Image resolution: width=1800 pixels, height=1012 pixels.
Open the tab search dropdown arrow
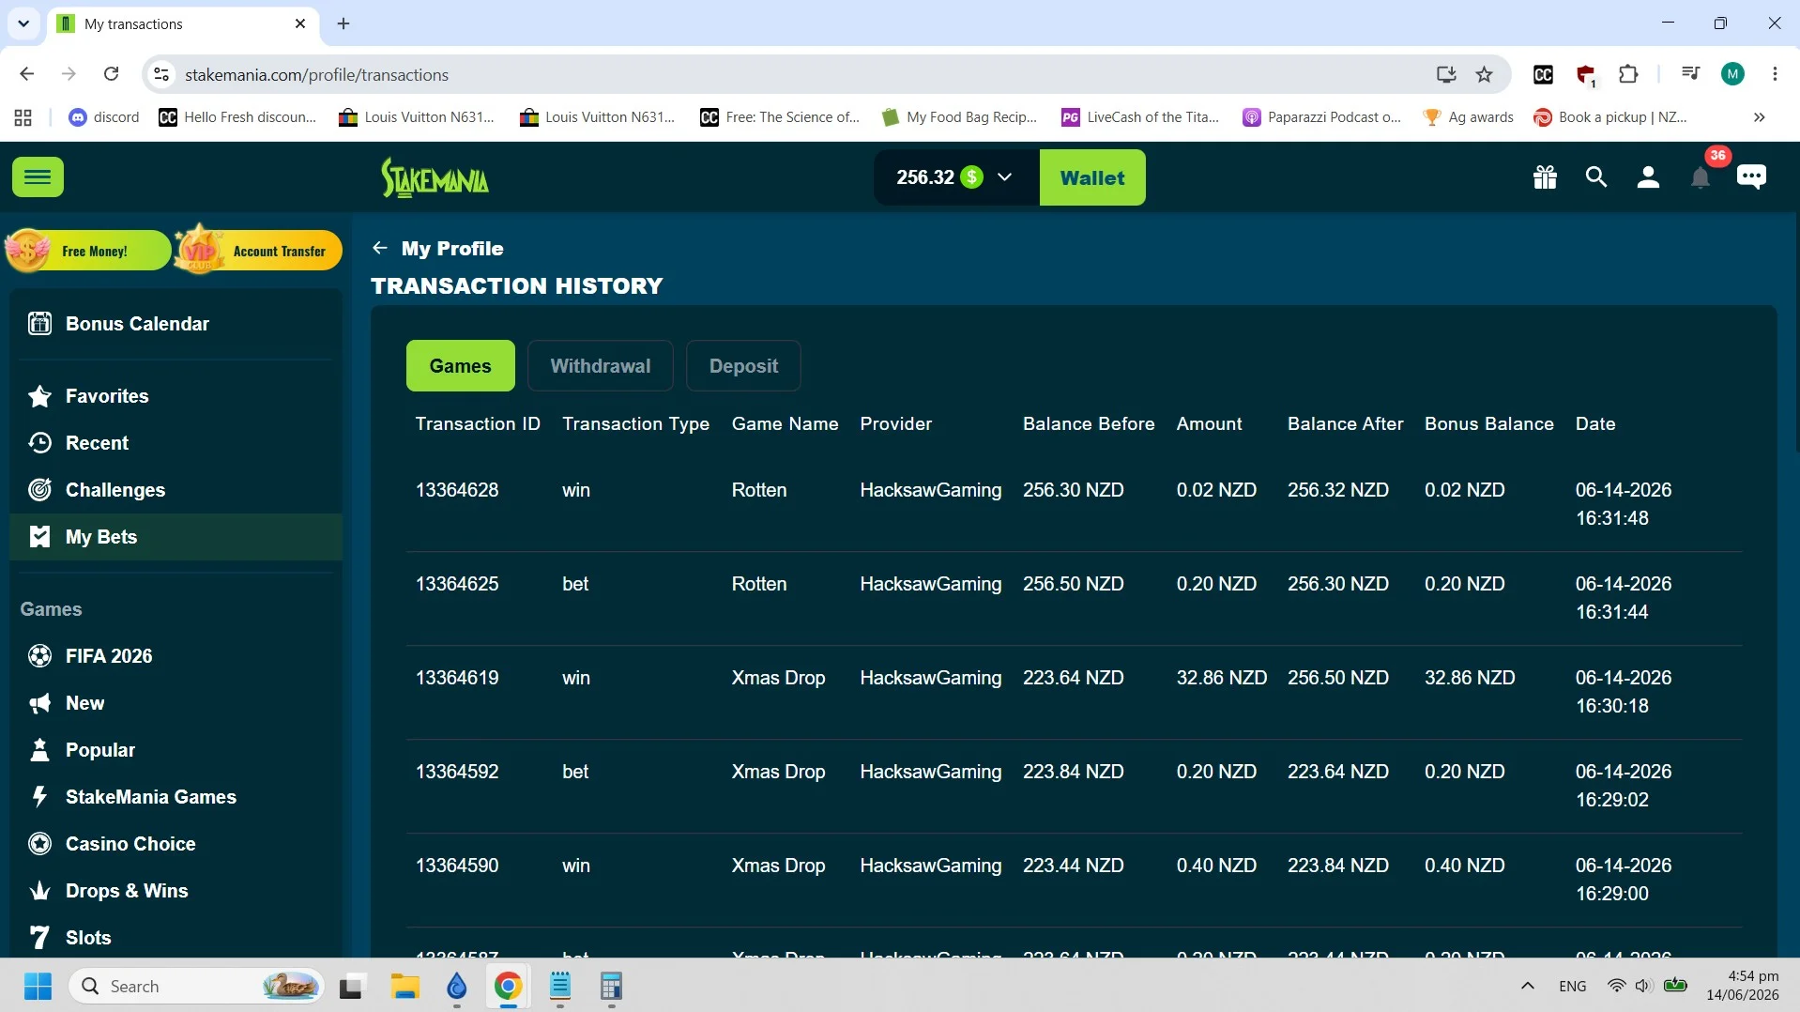pyautogui.click(x=23, y=23)
